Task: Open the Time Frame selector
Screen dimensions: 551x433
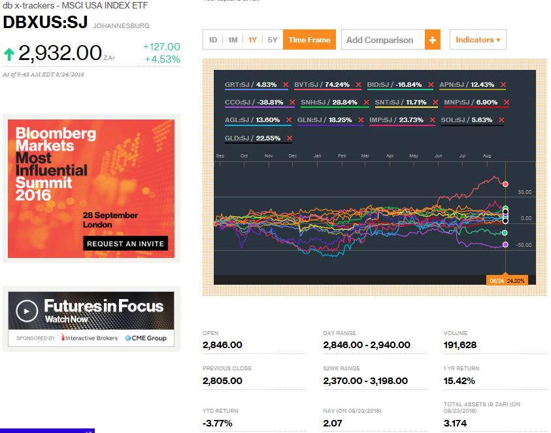Action: click(x=309, y=40)
